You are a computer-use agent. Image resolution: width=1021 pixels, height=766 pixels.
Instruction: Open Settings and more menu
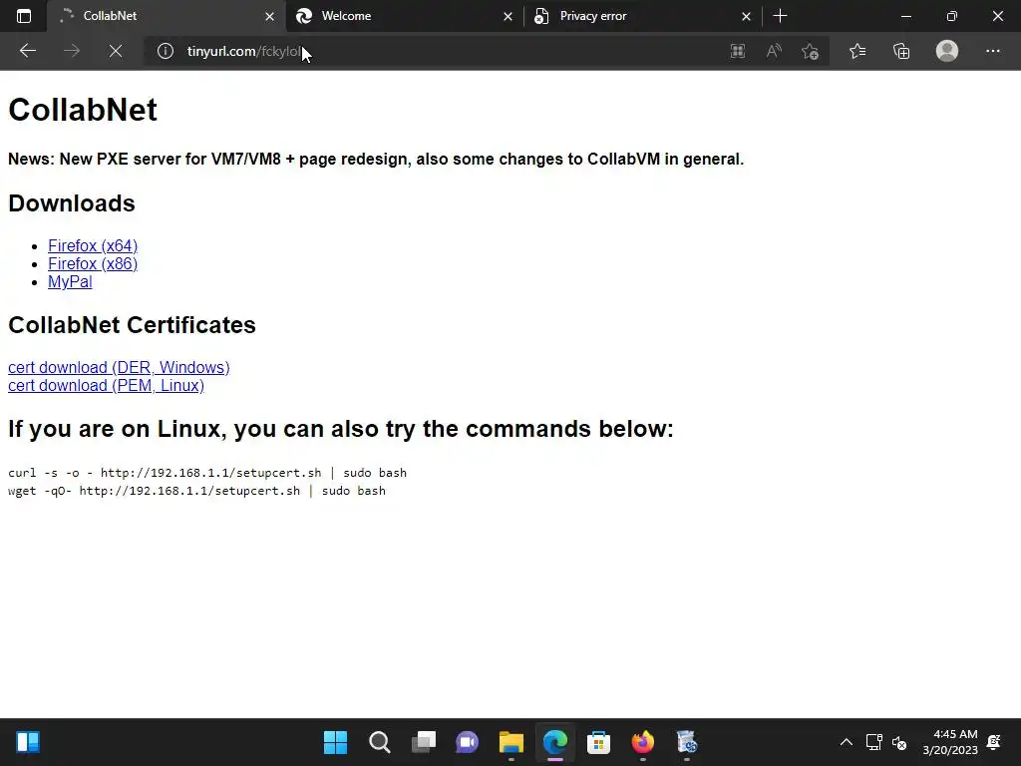pos(992,51)
